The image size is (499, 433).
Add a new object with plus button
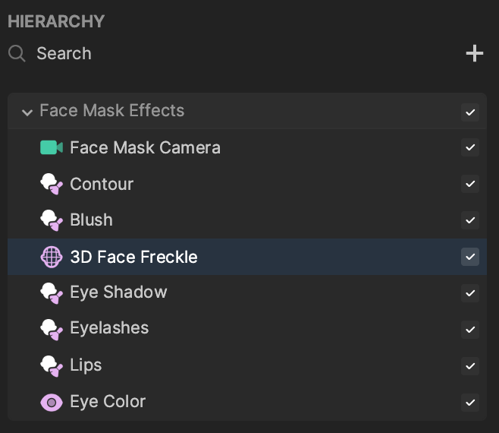tap(475, 53)
